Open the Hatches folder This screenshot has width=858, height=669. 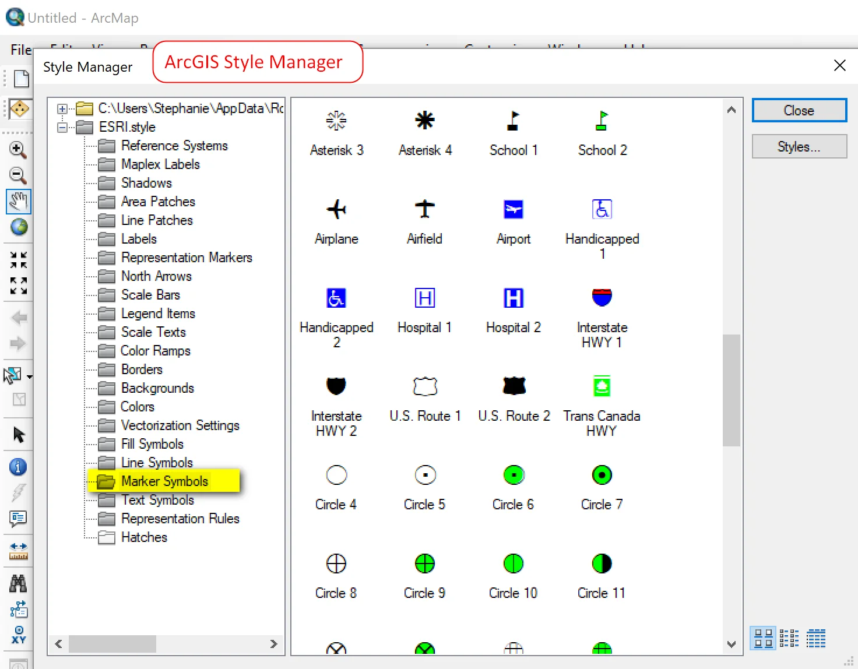click(x=144, y=537)
